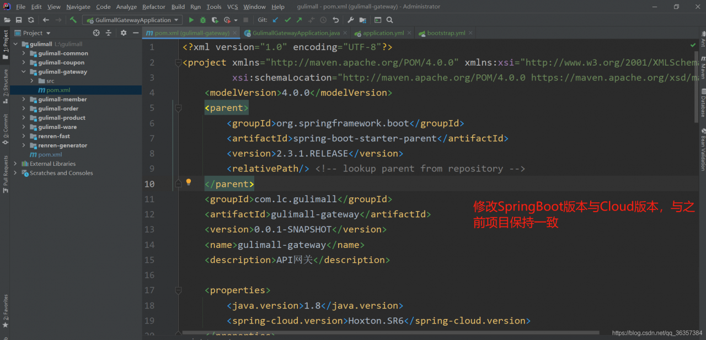Click the intention lightbulb on line 10
This screenshot has height=340, width=706.
click(x=188, y=182)
